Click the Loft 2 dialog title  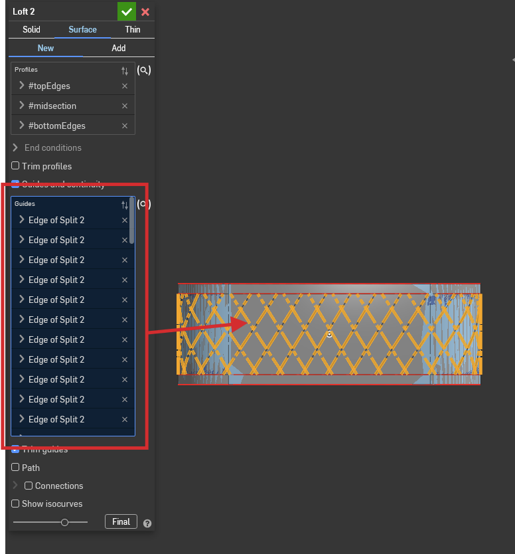(24, 12)
